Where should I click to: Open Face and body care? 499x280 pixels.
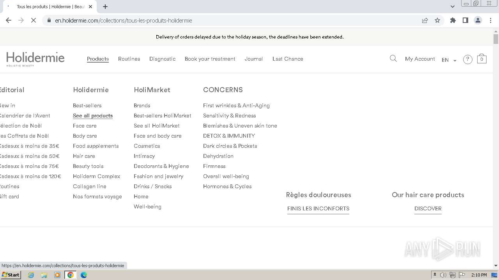(157, 136)
